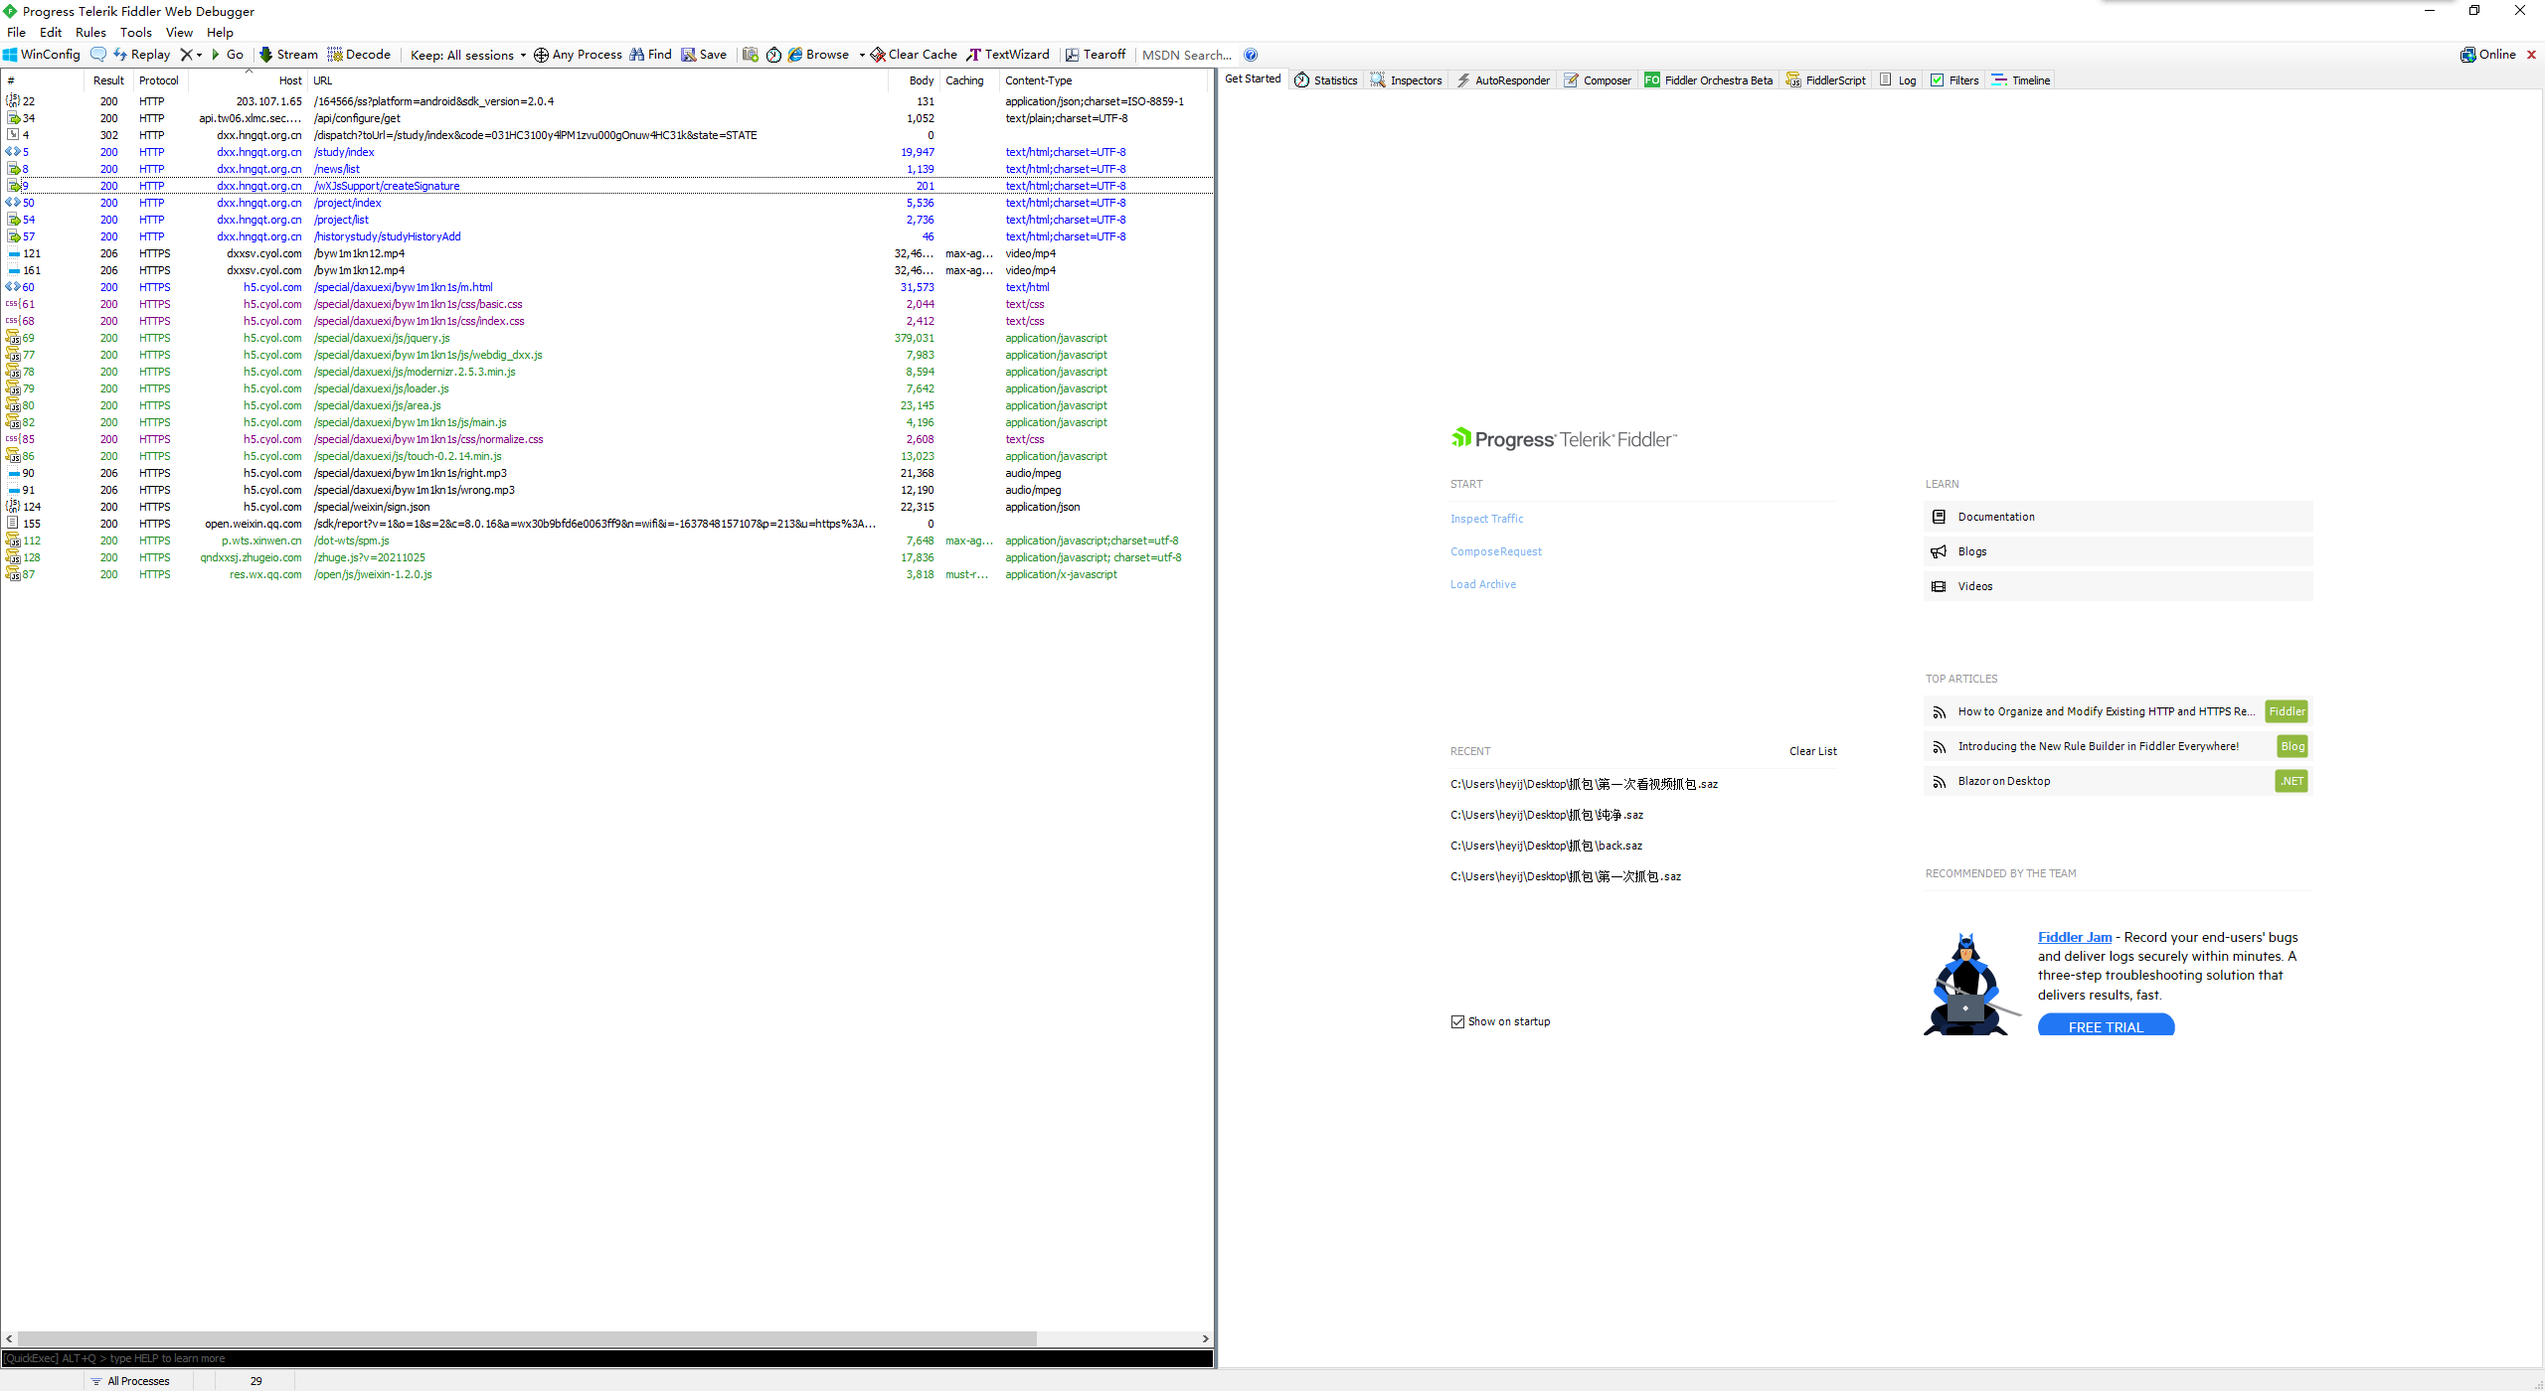Click the blue help question icon
2545x1391 pixels.
coord(1251,55)
